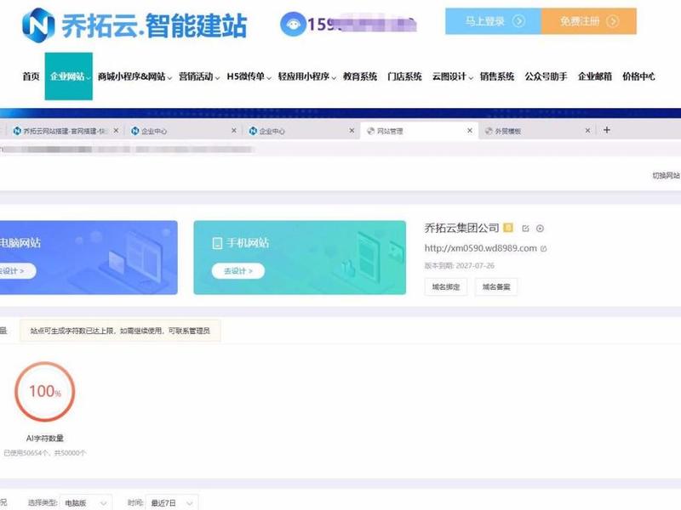
Task: Close the 乔拓云网站搭建 browser tab
Action: click(116, 130)
